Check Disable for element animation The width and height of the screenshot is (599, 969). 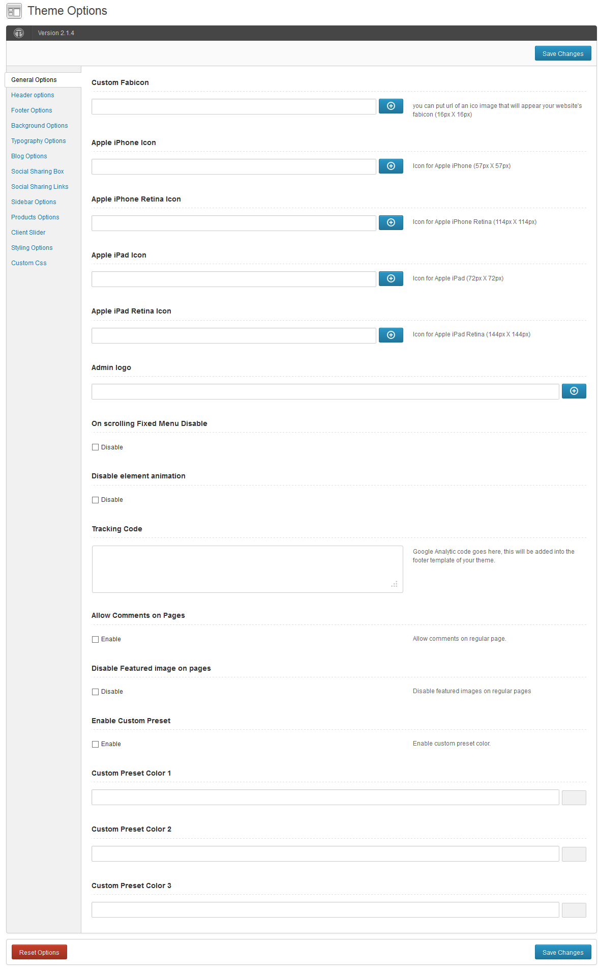point(95,500)
